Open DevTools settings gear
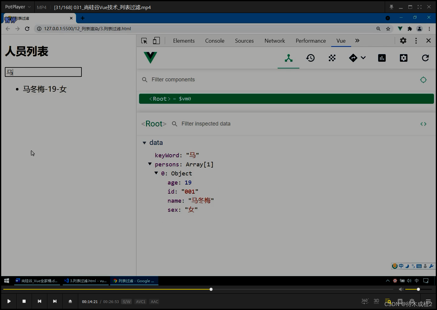Image resolution: width=437 pixels, height=310 pixels. pyautogui.click(x=403, y=41)
